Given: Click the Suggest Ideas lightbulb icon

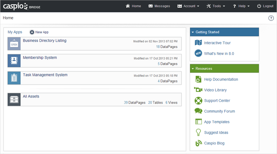Looking at the screenshot, I should (x=198, y=132).
